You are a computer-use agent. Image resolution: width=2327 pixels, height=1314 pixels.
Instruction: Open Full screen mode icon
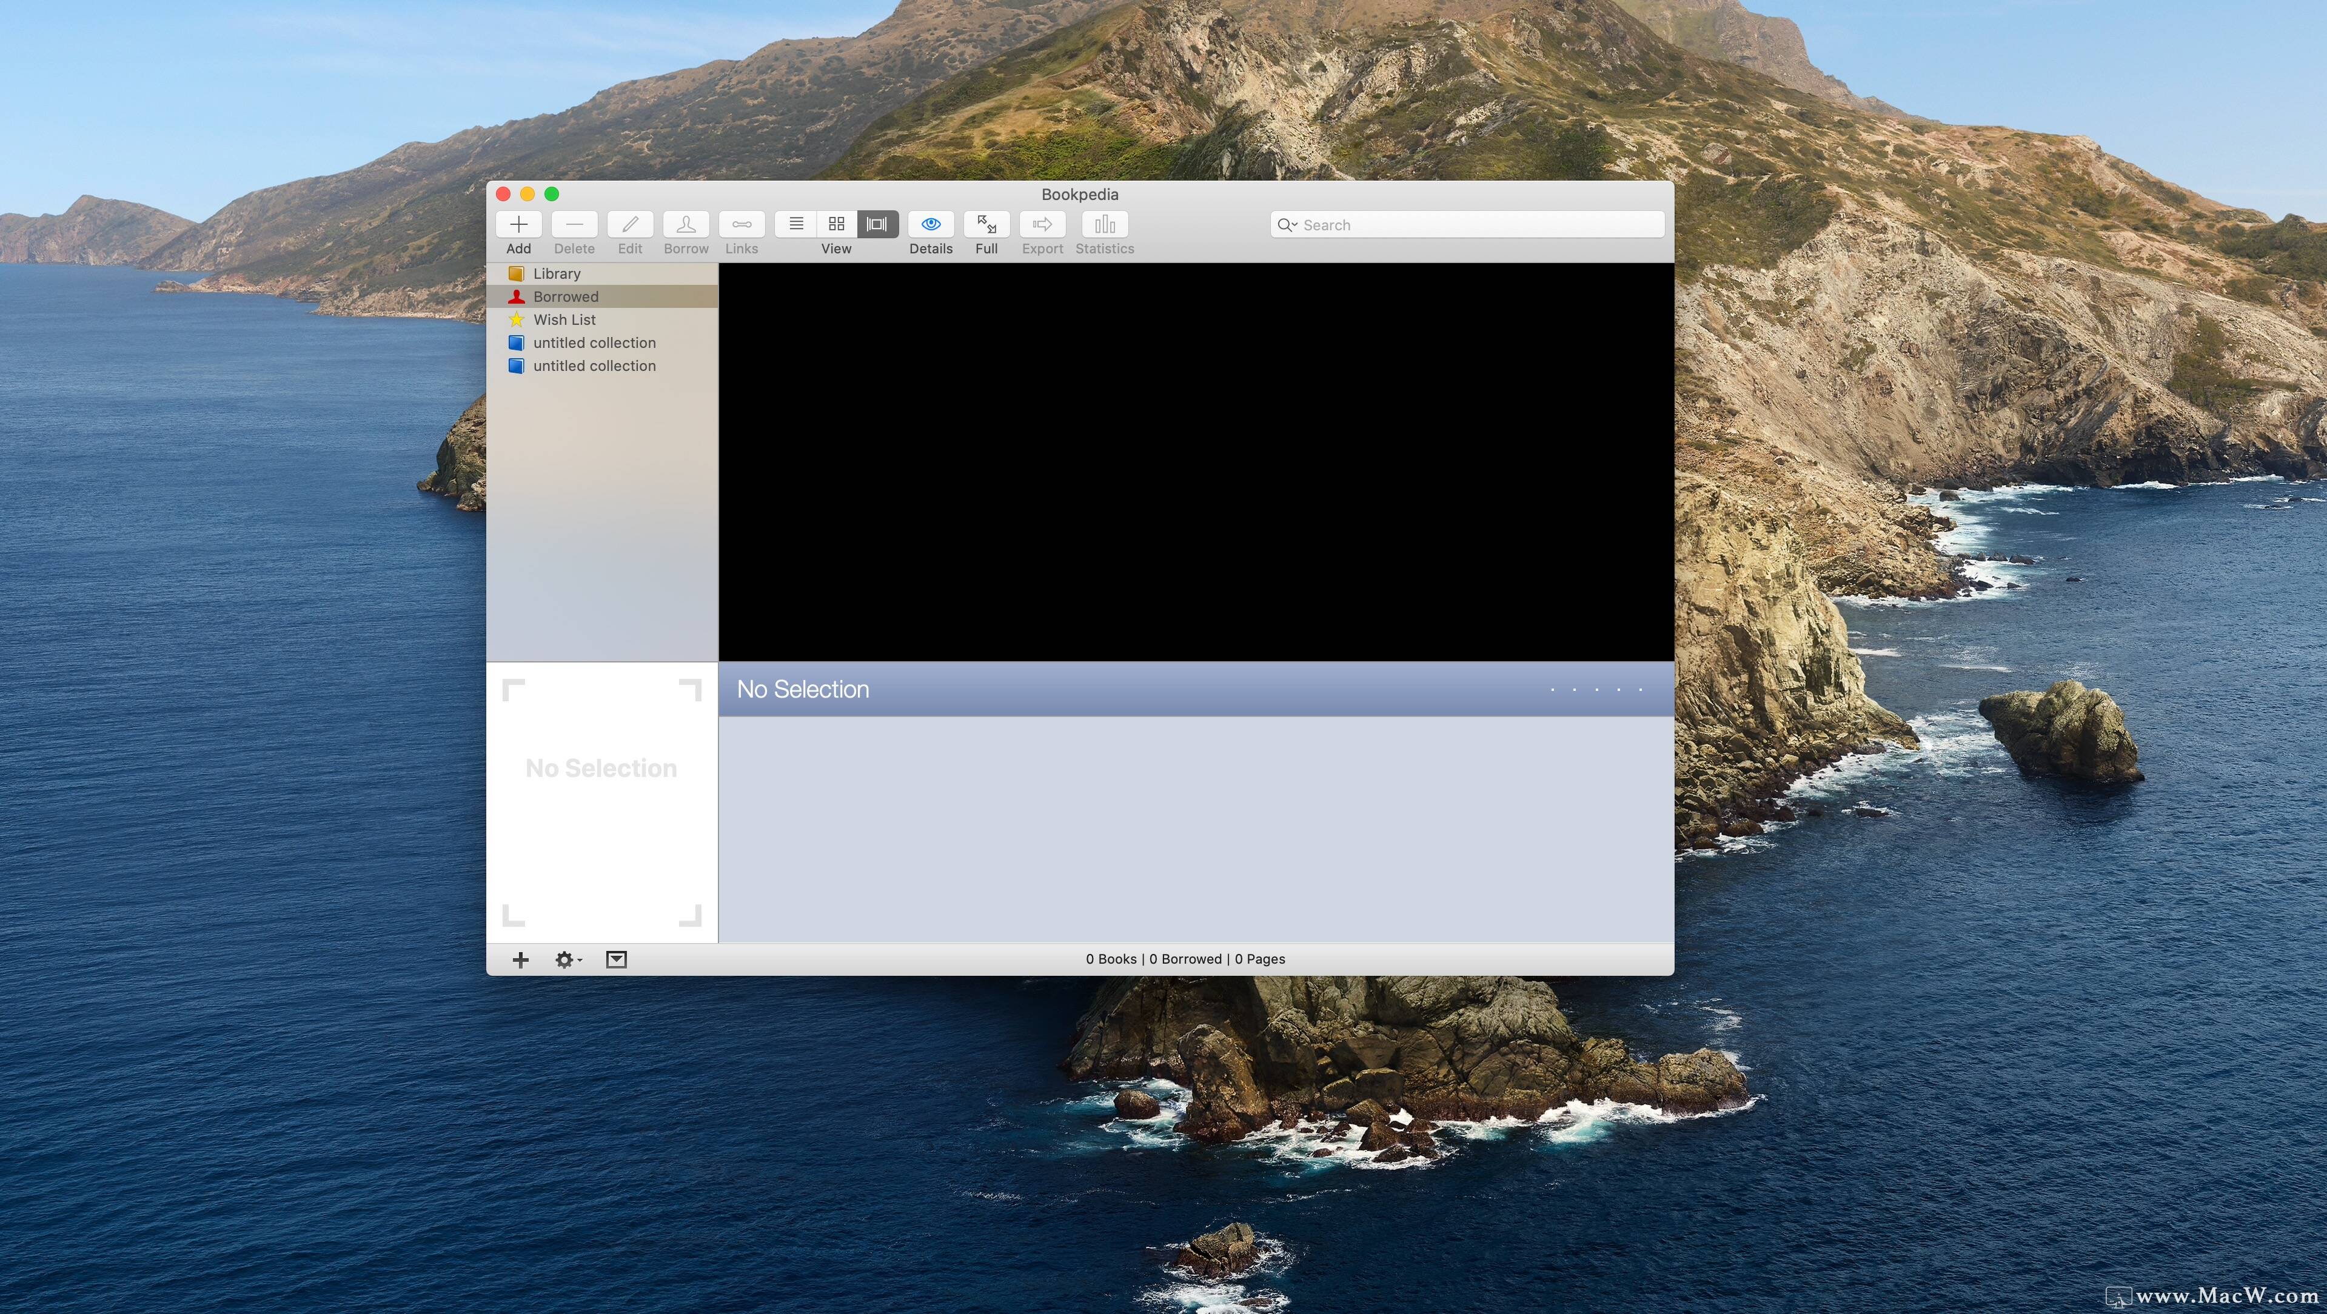986,224
